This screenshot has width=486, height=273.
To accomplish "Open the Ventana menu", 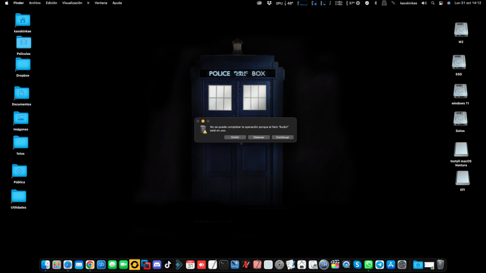I will [101, 3].
